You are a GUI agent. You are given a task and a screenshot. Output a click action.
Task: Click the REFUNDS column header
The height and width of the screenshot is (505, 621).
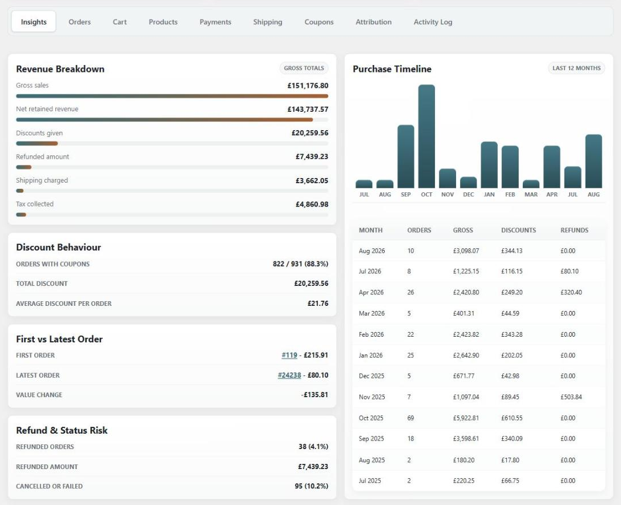tap(574, 230)
